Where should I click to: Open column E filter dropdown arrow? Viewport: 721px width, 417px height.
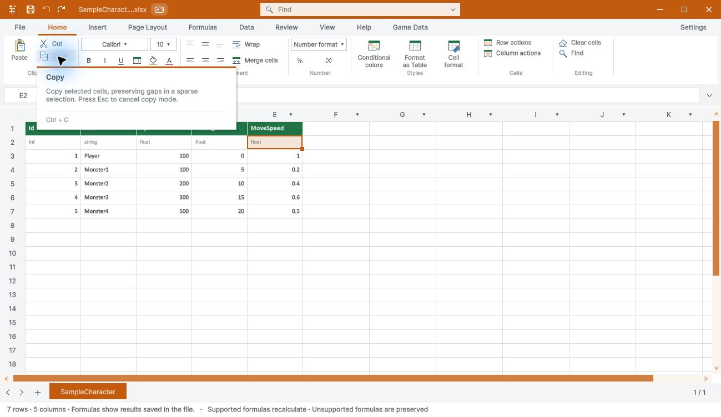(291, 115)
